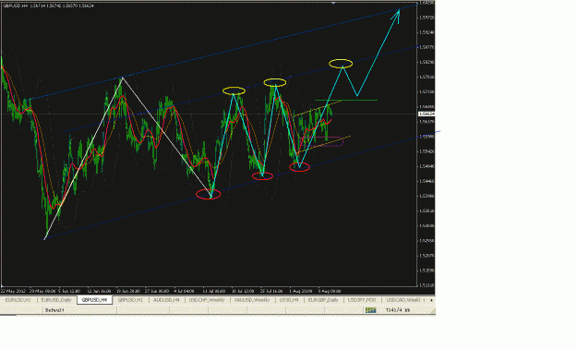The image size is (577, 349).
Task: Open the EURGBP,Daily chart tab
Action: (x=323, y=300)
